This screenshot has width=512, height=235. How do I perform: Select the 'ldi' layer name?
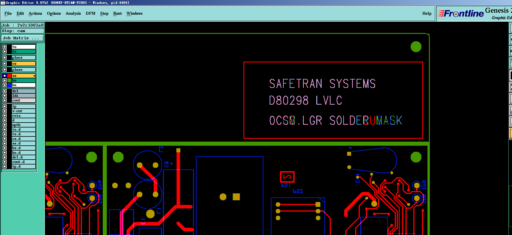click(23, 96)
